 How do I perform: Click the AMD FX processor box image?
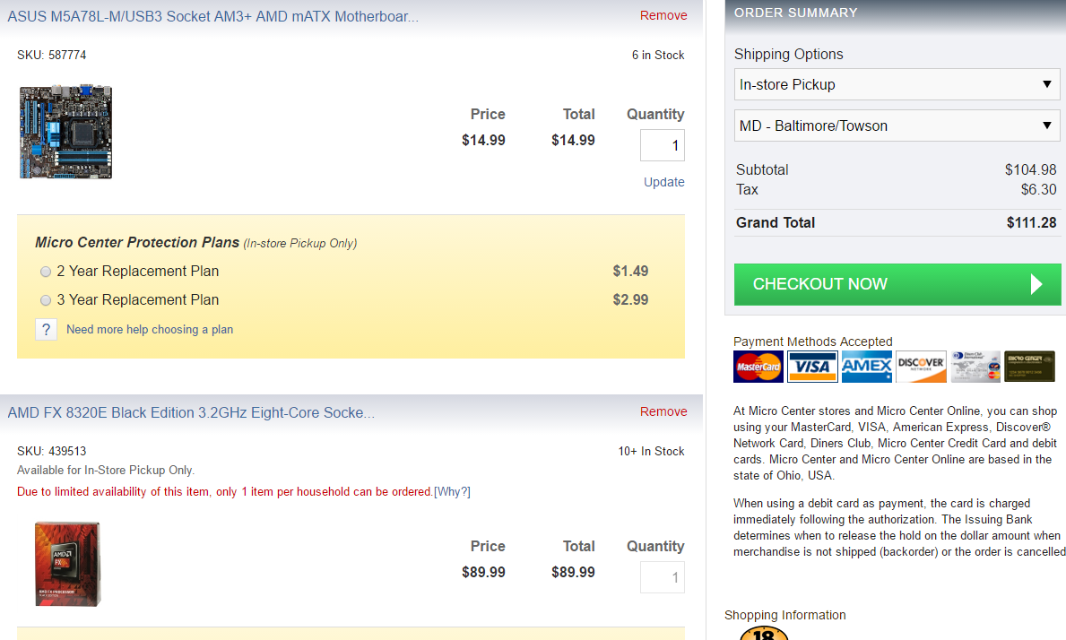(67, 564)
